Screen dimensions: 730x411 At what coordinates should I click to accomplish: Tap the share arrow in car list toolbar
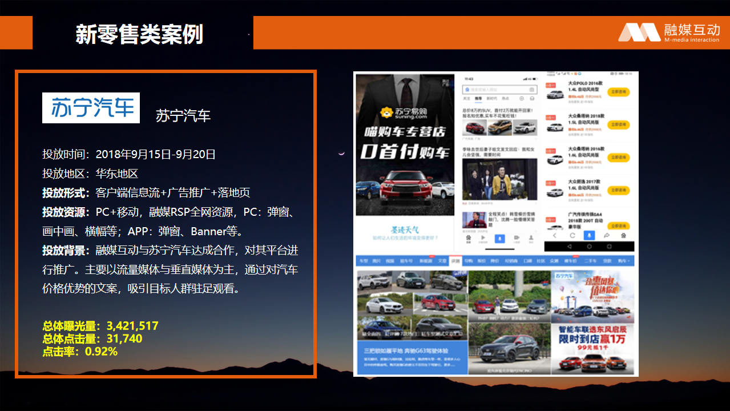[x=606, y=235]
